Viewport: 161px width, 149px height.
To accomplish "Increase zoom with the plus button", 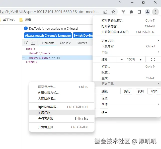I will pyautogui.click(x=140, y=59).
